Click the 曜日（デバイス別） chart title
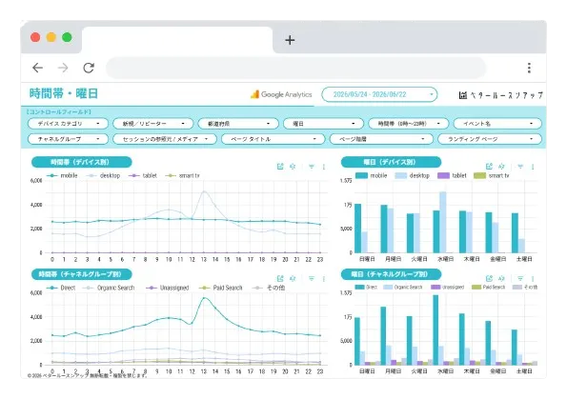 coord(391,162)
